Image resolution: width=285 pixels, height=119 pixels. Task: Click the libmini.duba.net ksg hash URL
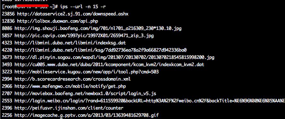pyautogui.click(x=101, y=50)
